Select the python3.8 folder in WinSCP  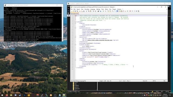coord(76,89)
